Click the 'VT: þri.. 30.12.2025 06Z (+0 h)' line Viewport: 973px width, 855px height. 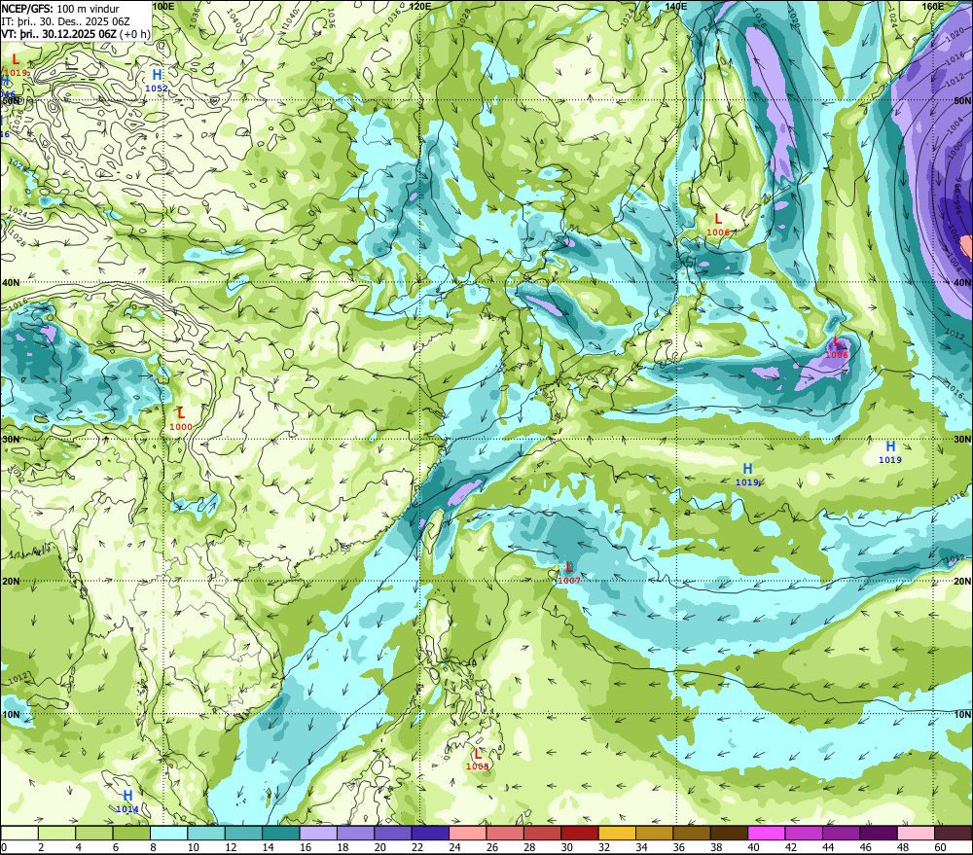pyautogui.click(x=75, y=33)
